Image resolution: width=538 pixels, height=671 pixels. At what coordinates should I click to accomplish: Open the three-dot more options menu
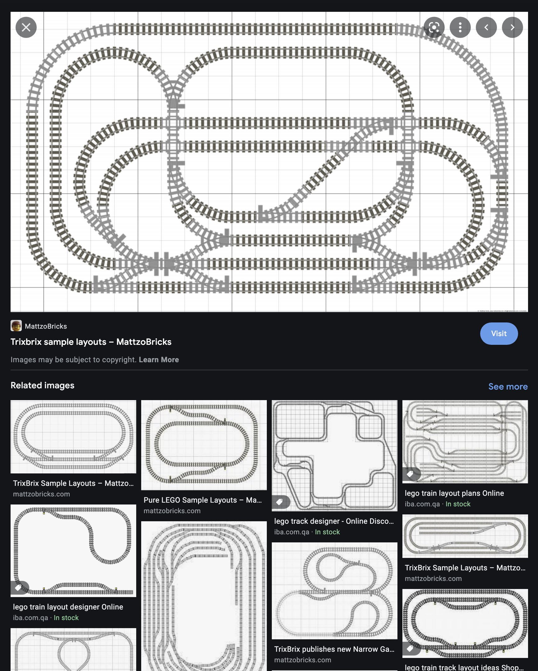click(x=460, y=27)
